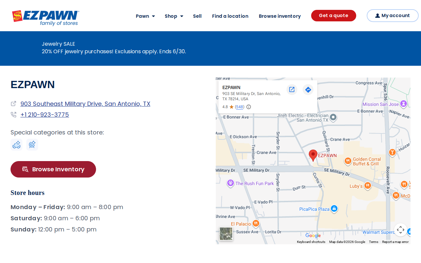Viewport: 421px width, 263px height.
Task: Open the 903 Southeast Military Drive address link
Action: point(85,104)
